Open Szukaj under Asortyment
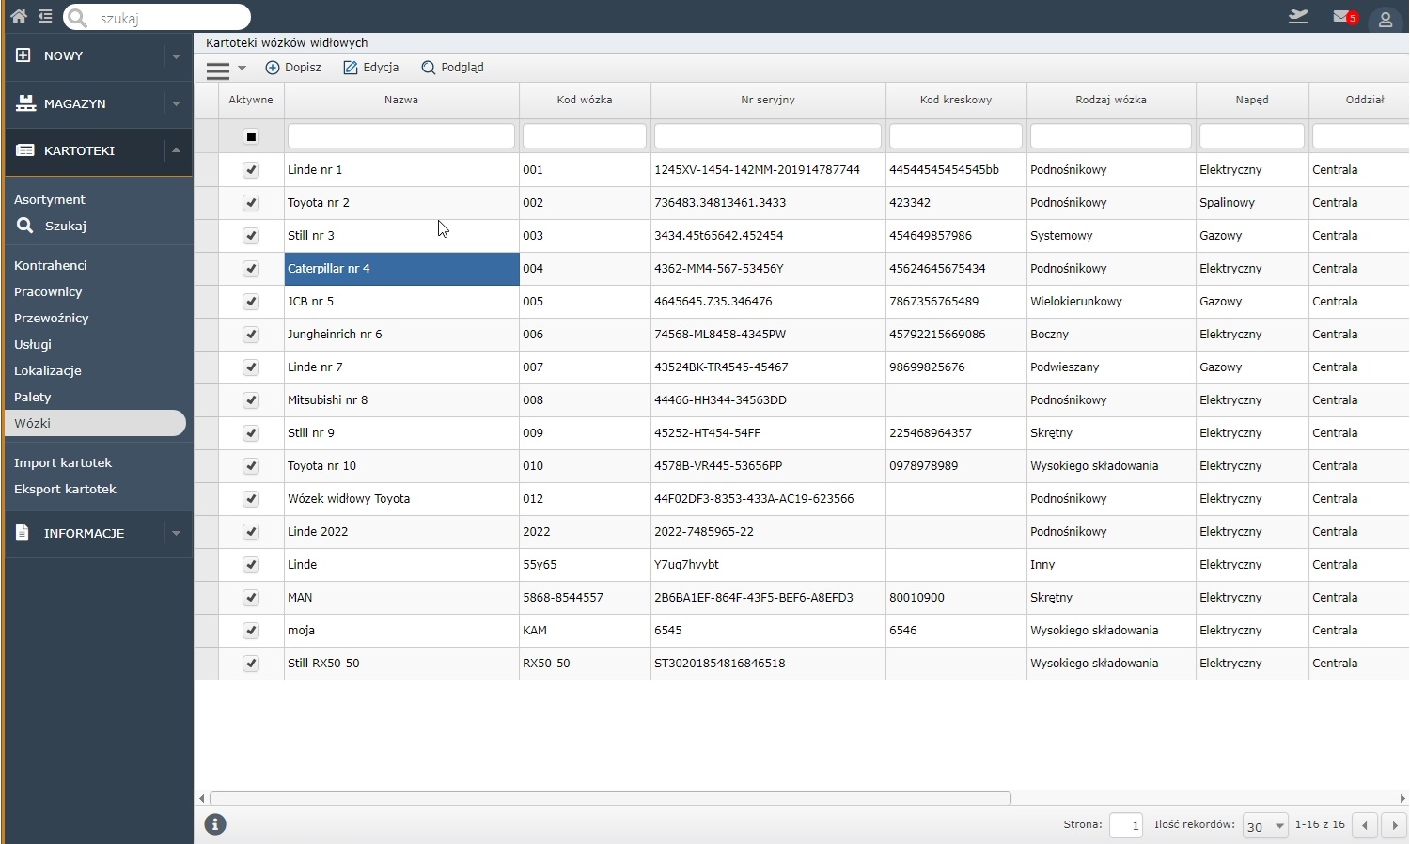The height and width of the screenshot is (844, 1410). tap(52, 226)
